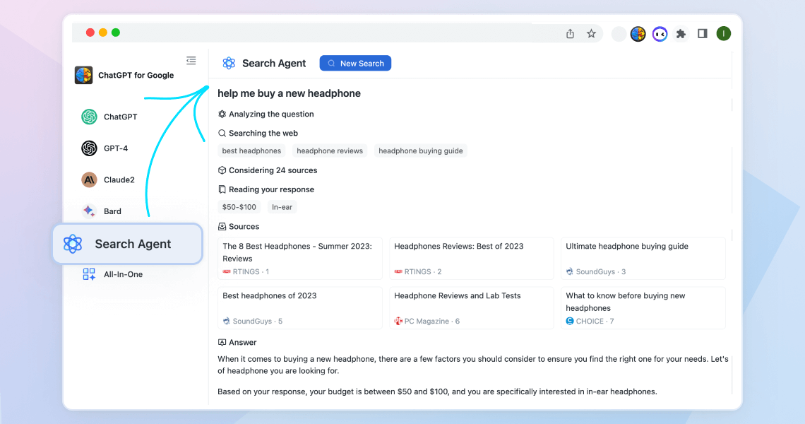Collapse the sidebar with the hamburger icon
Screen dimensions: 805x424
point(191,60)
